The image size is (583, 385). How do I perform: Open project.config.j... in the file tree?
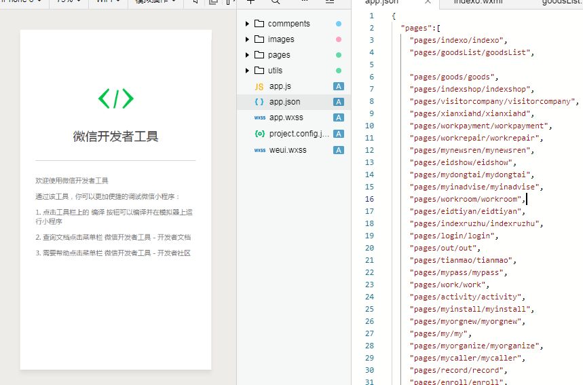(x=299, y=134)
